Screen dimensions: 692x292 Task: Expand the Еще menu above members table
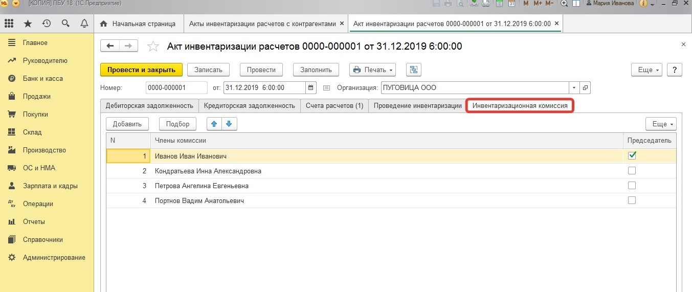point(661,124)
